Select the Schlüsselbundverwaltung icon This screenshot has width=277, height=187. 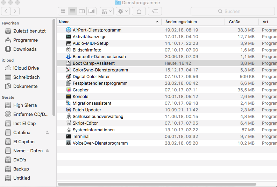point(69,117)
